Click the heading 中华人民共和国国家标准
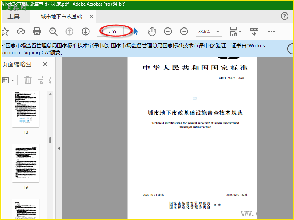The image size is (294, 220). click(x=195, y=67)
